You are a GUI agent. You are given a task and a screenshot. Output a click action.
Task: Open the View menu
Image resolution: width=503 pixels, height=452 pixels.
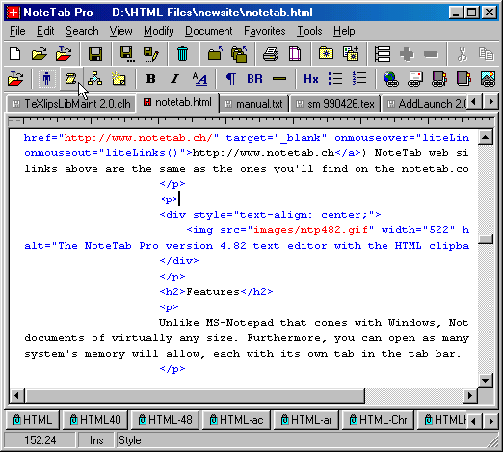tap(120, 31)
